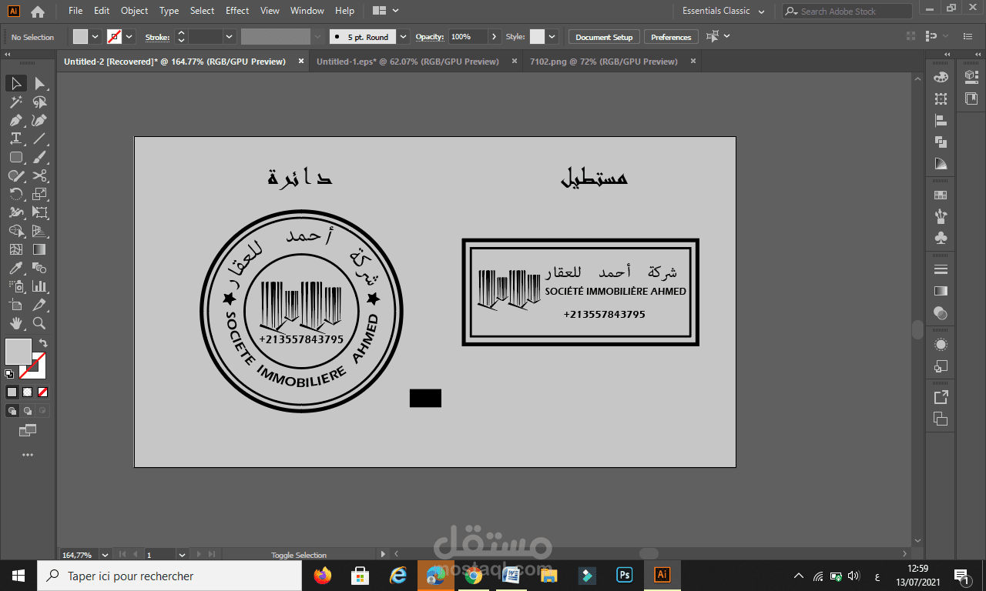The image size is (986, 591).
Task: Open stroke color dropdown in control bar
Action: (129, 36)
